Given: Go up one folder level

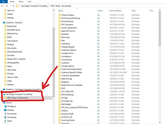Looking at the screenshot, I should pyautogui.click(x=13, y=6).
